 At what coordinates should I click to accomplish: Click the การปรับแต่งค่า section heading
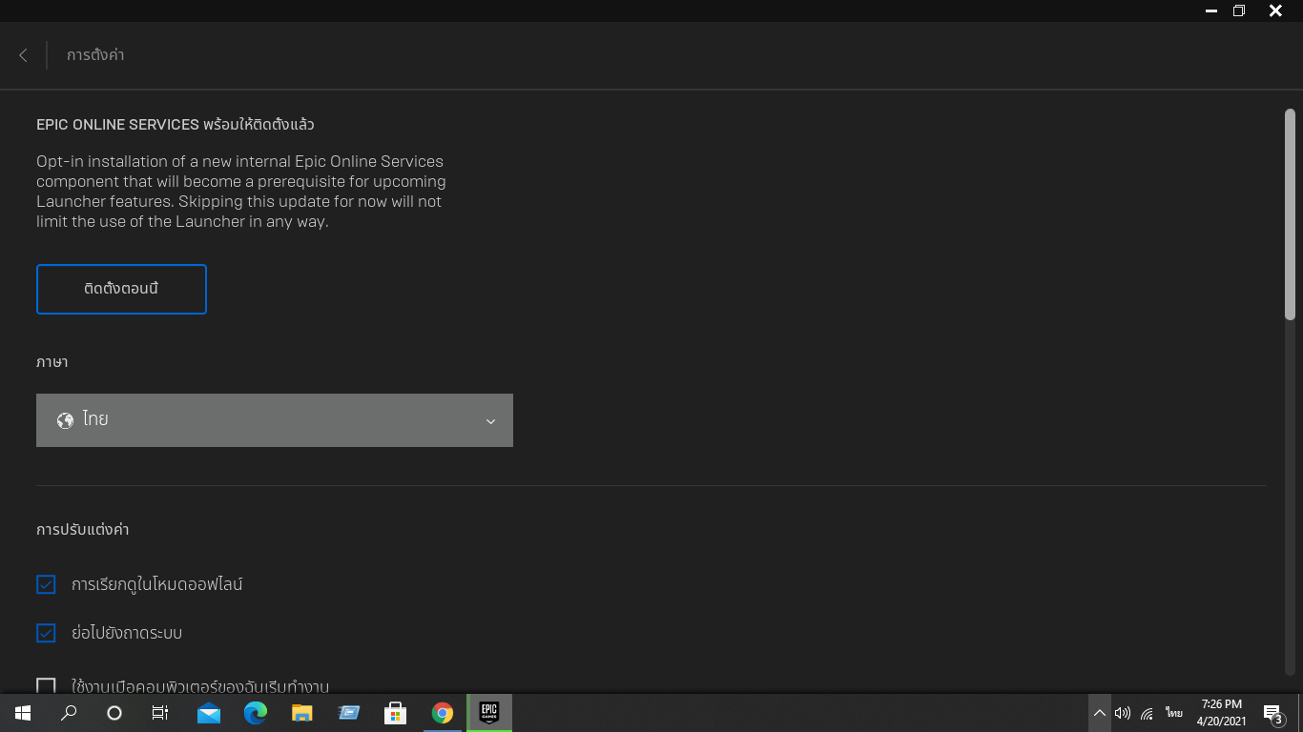(x=83, y=530)
